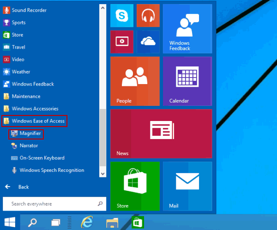Image resolution: width=277 pixels, height=230 pixels.
Task: Open the OneDrive cloud tile
Action: point(148,42)
